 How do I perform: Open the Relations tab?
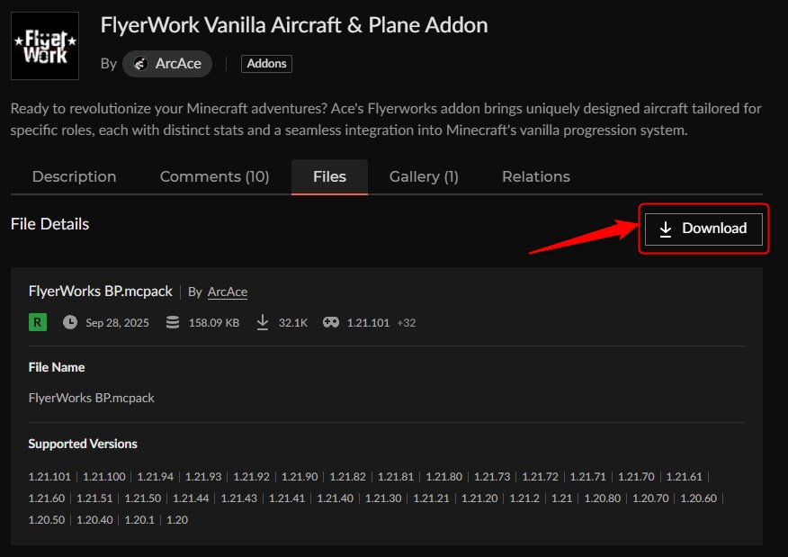535,176
